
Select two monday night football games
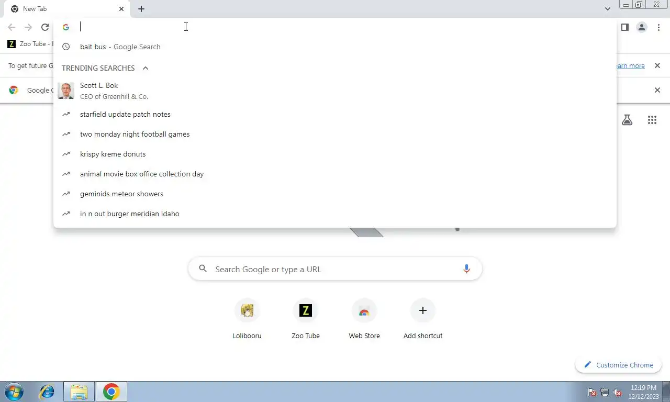click(x=335, y=134)
